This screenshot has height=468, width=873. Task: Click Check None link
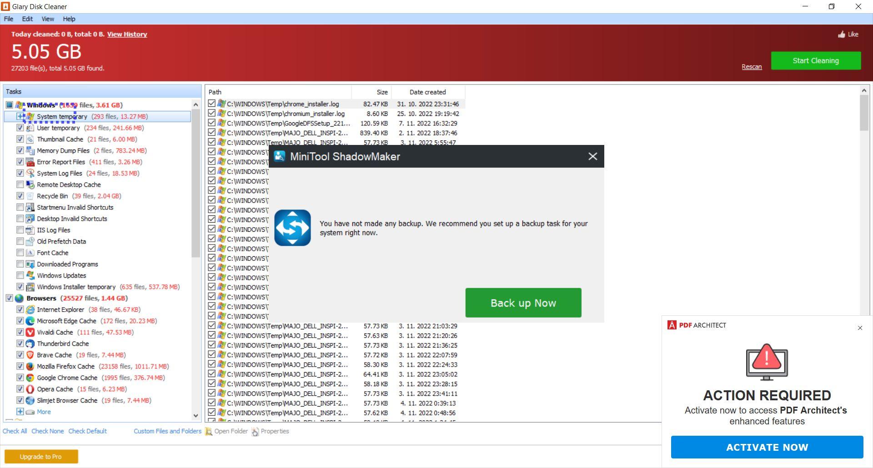(x=47, y=431)
